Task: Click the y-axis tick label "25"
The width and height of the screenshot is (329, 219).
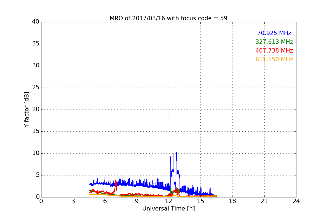Action: (x=36, y=88)
